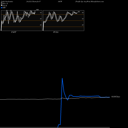This screenshot has width=128, height=128.
Task: Click the '20' axis label on FAST chart
Action: point(41,25)
